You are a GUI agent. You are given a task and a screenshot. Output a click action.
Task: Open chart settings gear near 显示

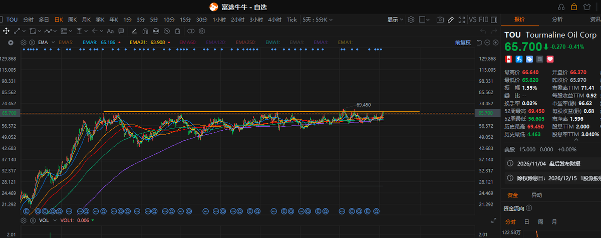coord(411,20)
